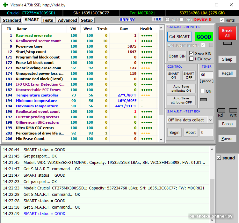
Task: Select the API mode radio button
Action: (x=167, y=19)
